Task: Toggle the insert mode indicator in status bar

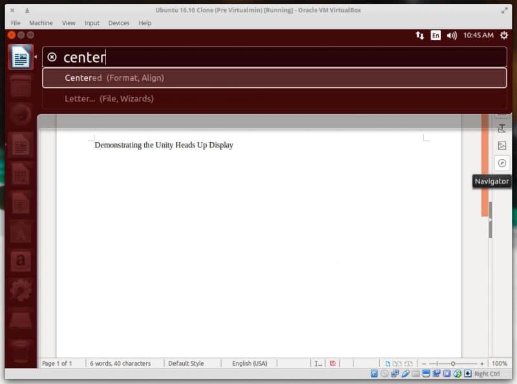Action: coord(318,364)
